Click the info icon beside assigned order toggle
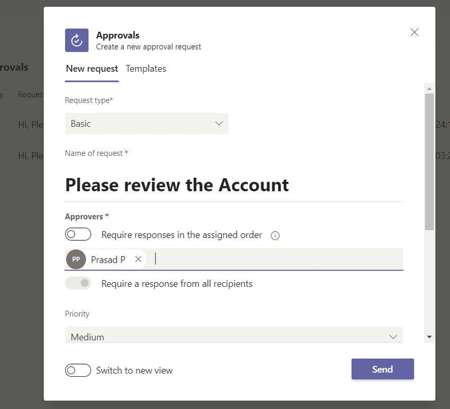The height and width of the screenshot is (409, 450). [275, 236]
